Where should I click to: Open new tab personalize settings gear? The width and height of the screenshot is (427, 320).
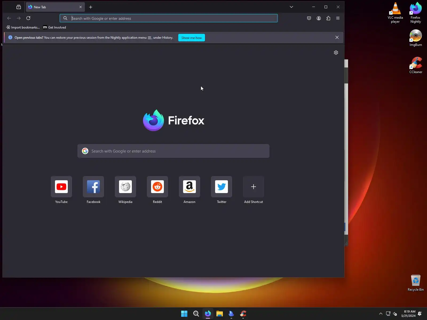click(x=336, y=53)
